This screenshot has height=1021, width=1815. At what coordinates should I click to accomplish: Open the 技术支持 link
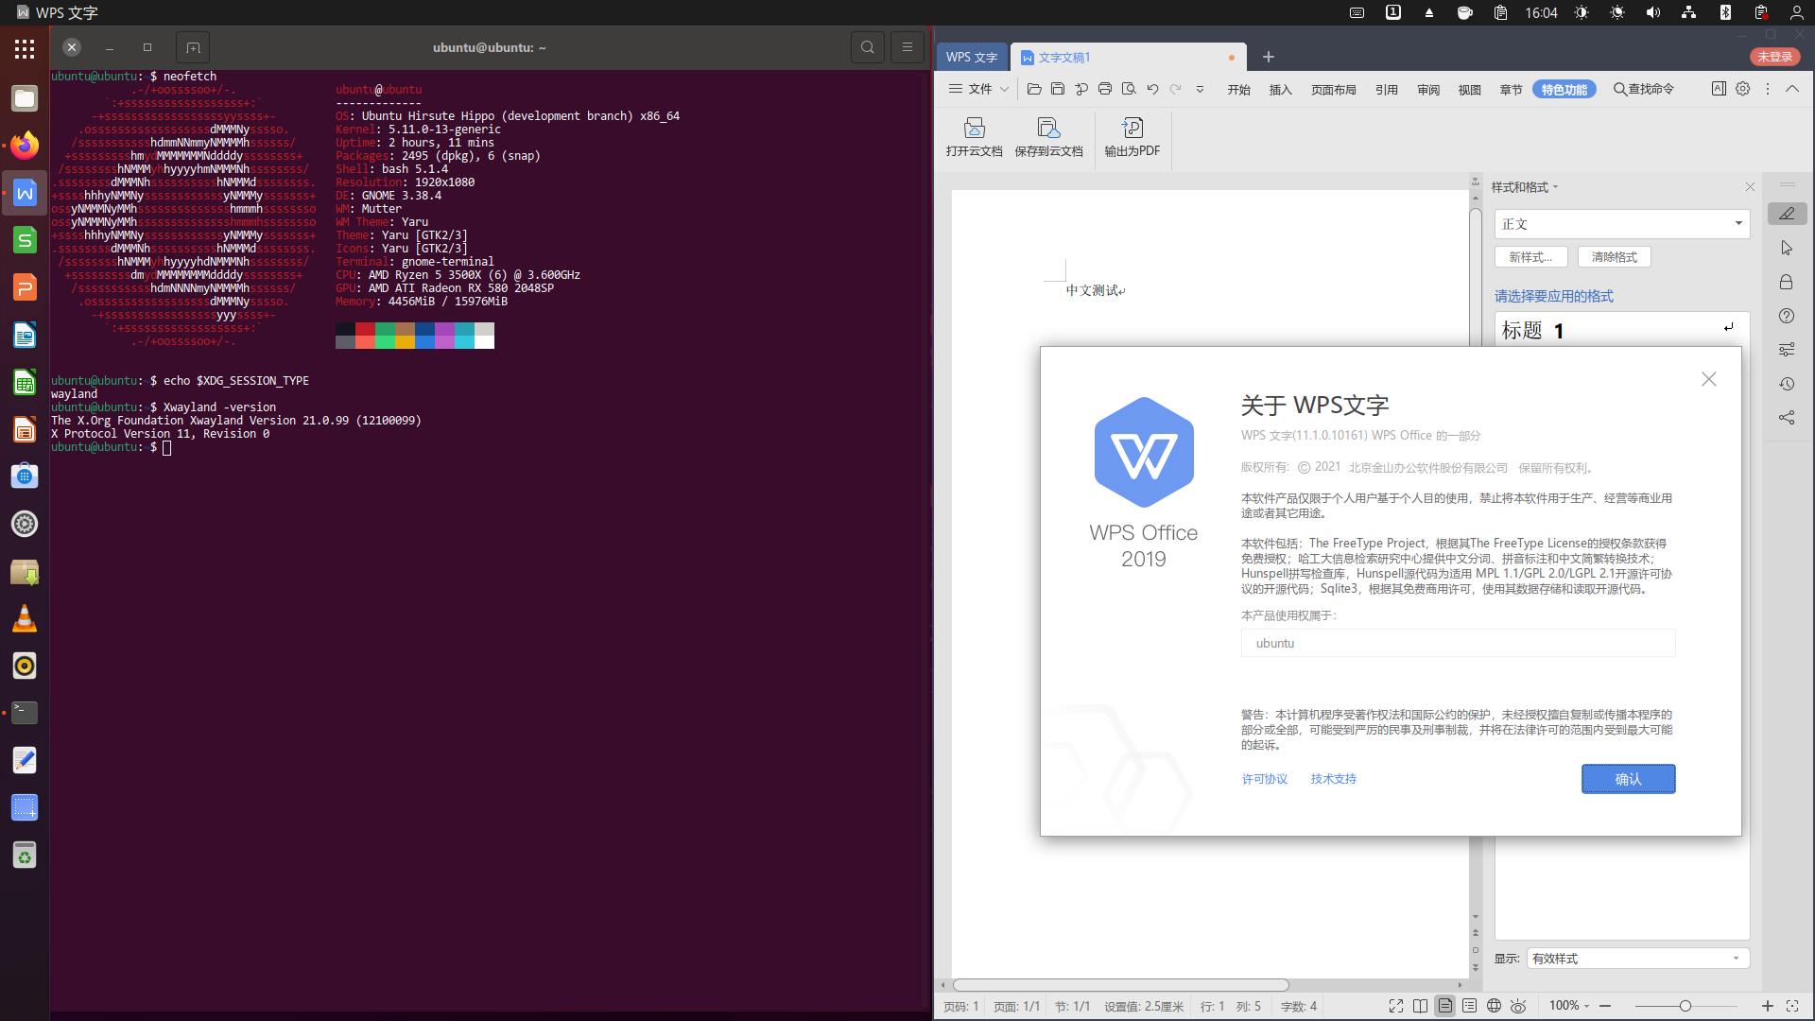click(x=1333, y=779)
